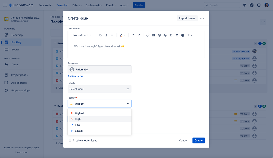Open the People menu
This screenshot has width=273, height=158.
(111, 5)
